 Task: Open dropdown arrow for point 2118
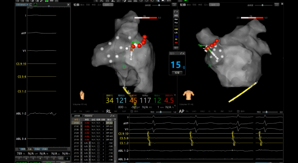pos(81,143)
